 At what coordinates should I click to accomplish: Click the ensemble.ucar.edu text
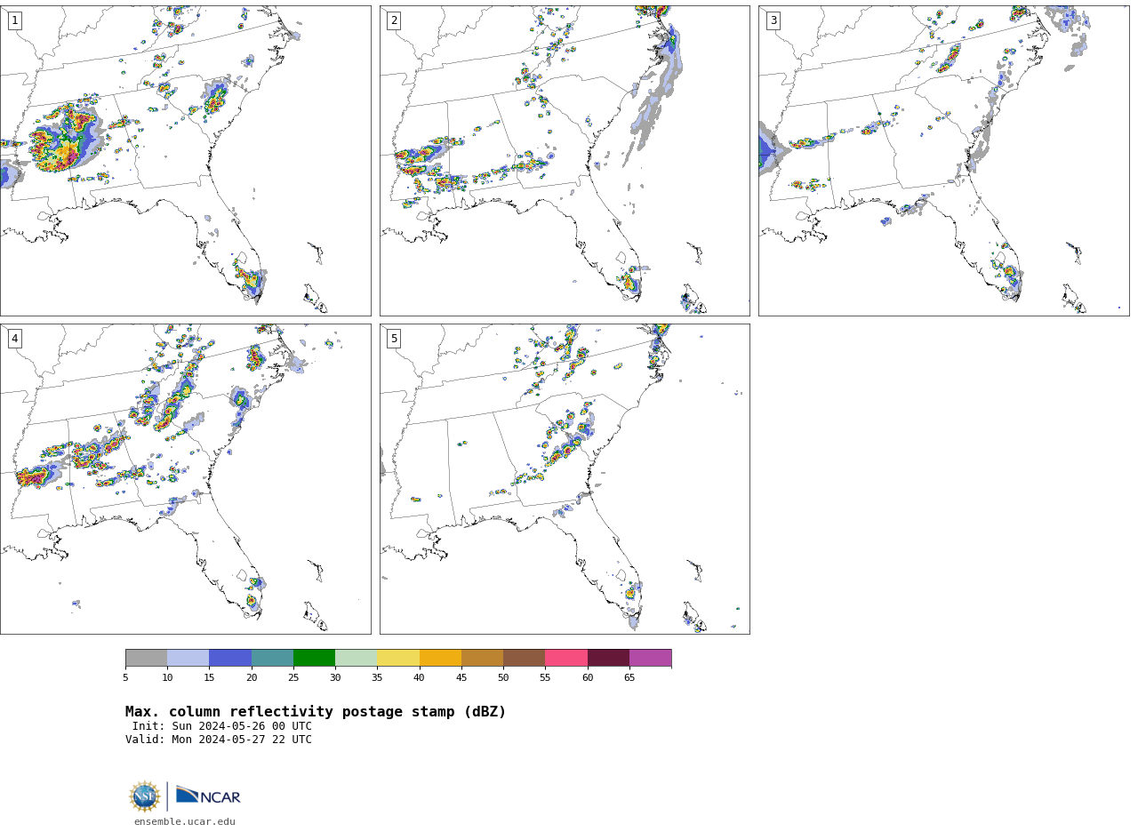(185, 822)
